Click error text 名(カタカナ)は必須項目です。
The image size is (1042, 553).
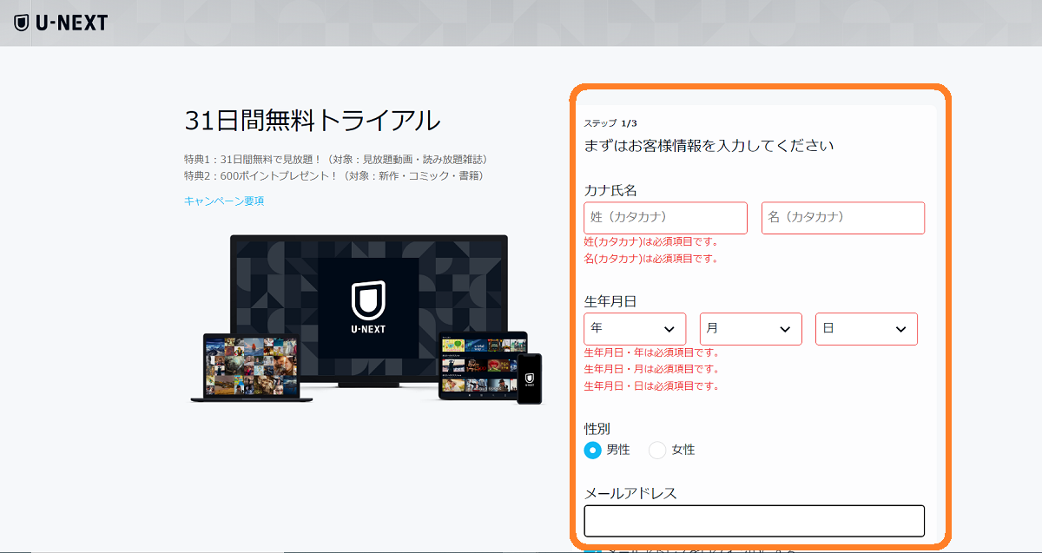[x=651, y=259]
